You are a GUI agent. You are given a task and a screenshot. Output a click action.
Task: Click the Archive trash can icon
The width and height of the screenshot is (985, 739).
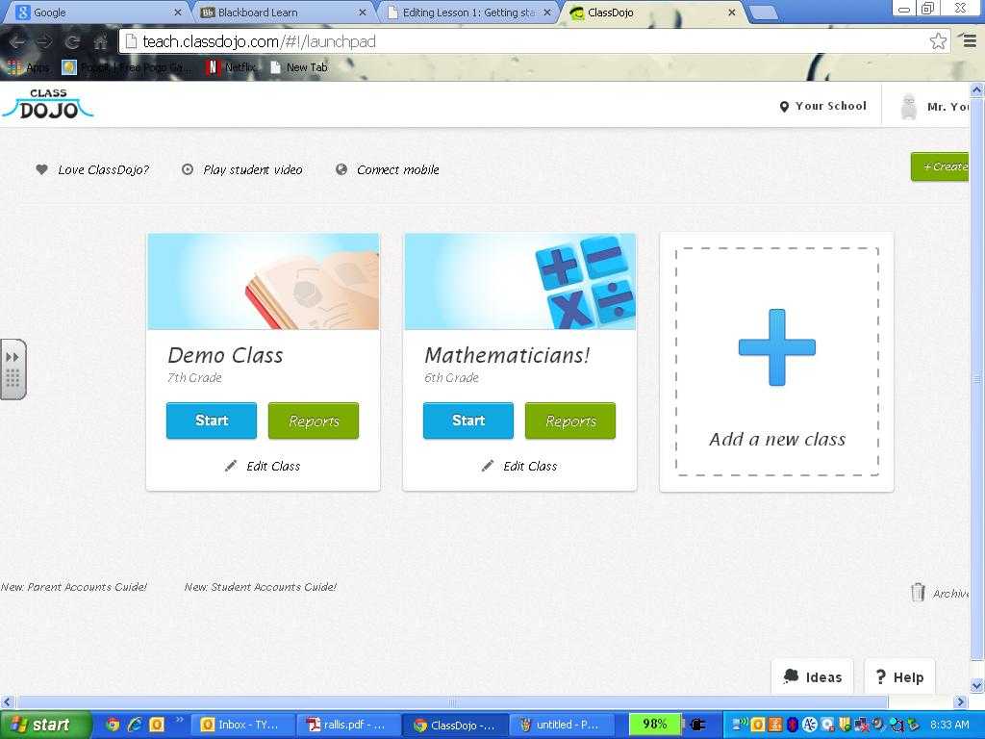[918, 592]
